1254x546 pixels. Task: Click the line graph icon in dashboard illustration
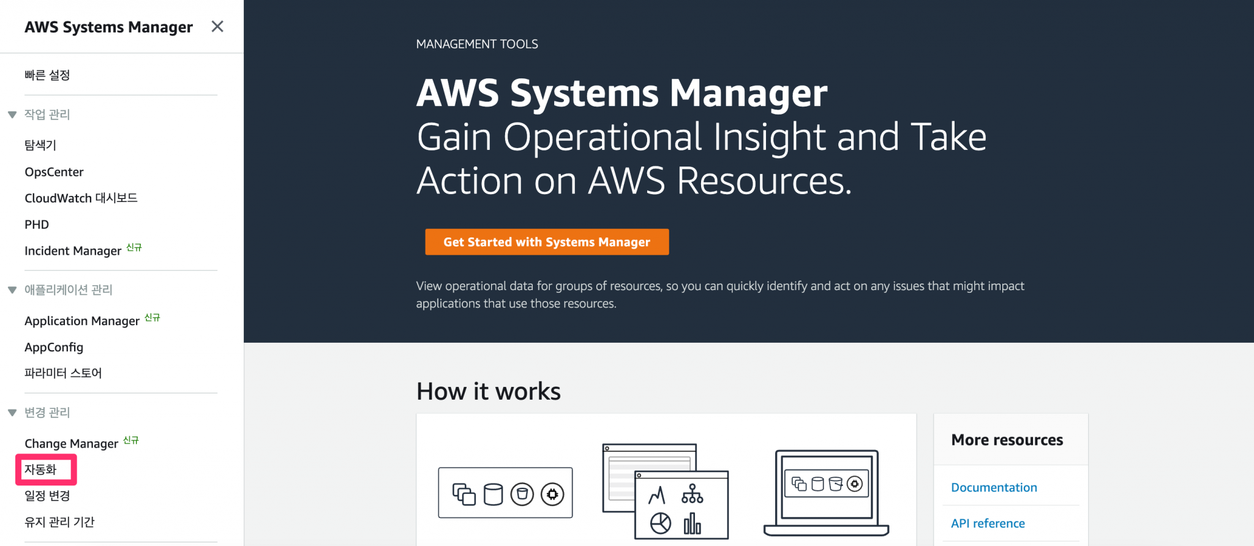click(657, 495)
